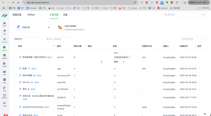Open the 项目 sidebar item
The image size is (211, 116).
[4, 32]
